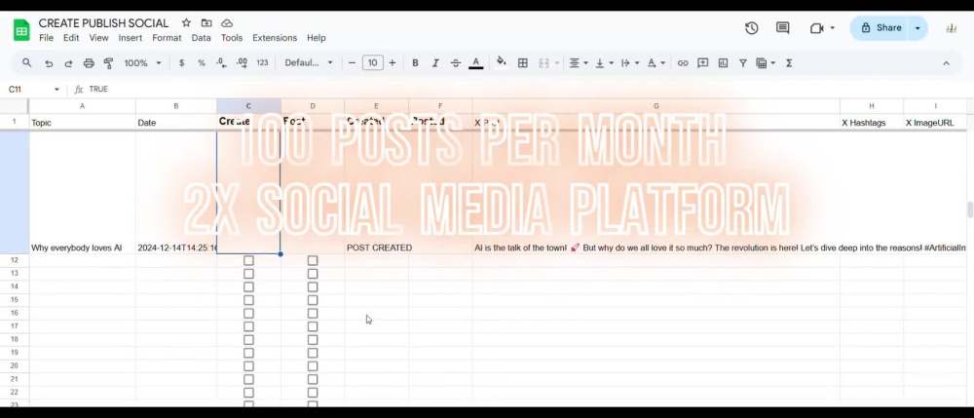Tick the Post checkbox in row 12
The image size is (974, 418).
[x=313, y=261]
